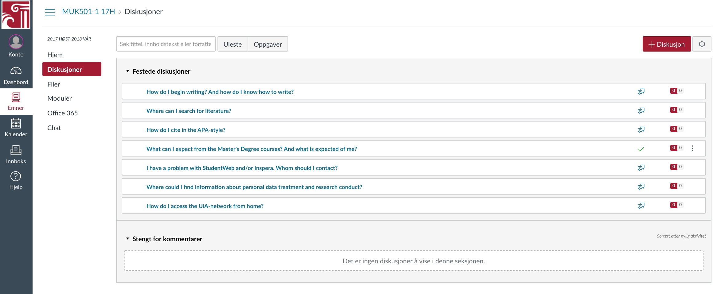Open the university logo home
Image resolution: width=717 pixels, height=294 pixels.
point(16,14)
